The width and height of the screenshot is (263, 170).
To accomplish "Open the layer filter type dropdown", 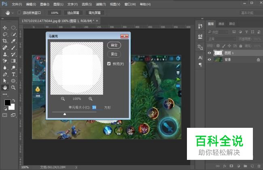I will tap(218, 32).
